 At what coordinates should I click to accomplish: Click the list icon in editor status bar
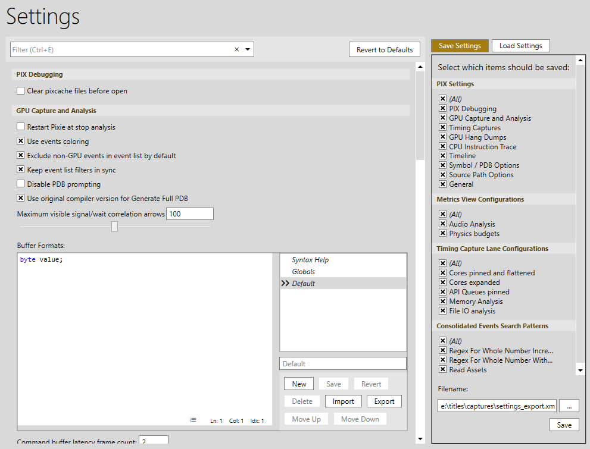click(193, 420)
